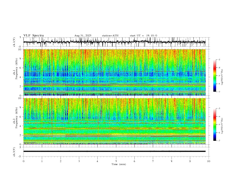Click the '-7' label on lower colorbar

(x=219, y=140)
